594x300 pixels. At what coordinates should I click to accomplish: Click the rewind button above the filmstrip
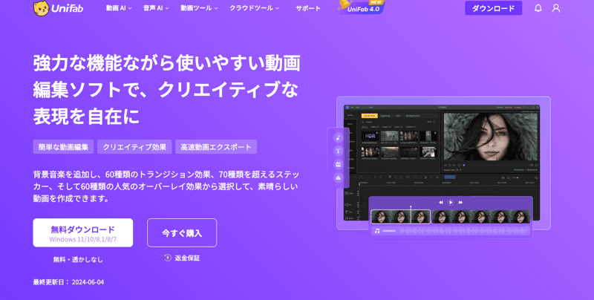(x=441, y=202)
